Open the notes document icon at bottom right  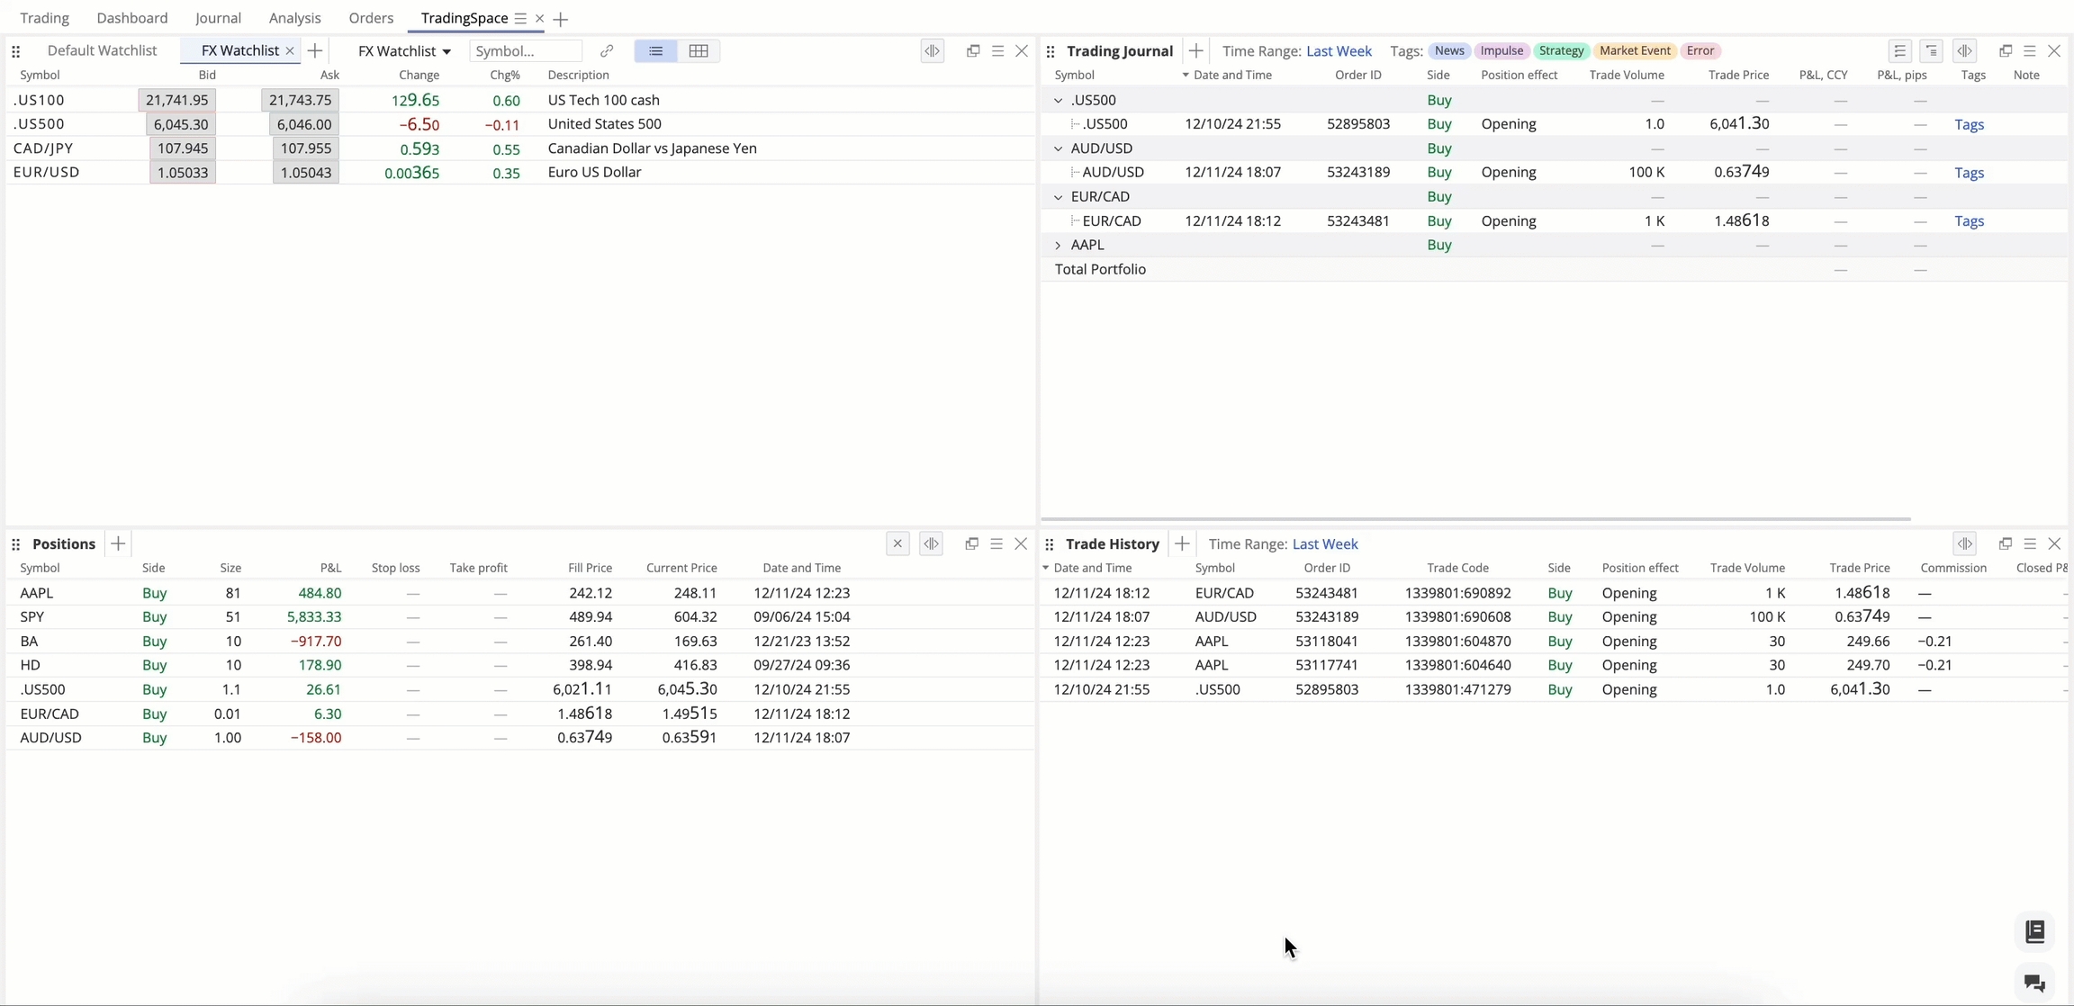pos(2034,931)
